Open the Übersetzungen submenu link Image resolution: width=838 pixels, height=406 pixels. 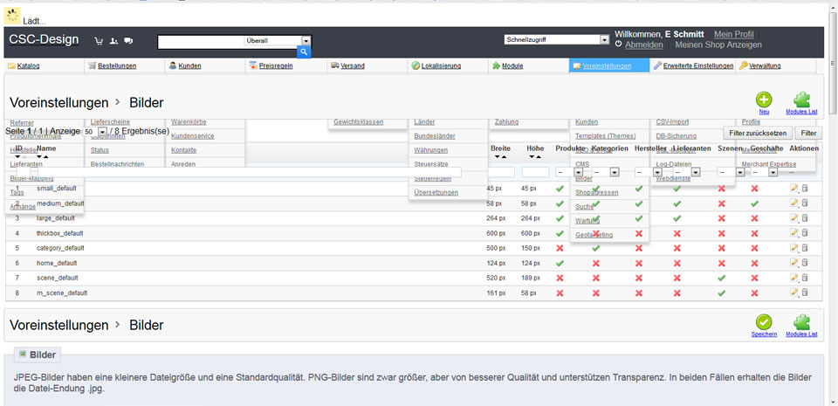(436, 192)
